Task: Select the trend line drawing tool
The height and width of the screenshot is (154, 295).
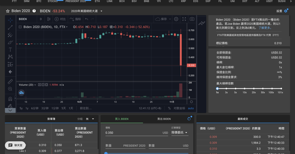Action: [x=10, y=27]
